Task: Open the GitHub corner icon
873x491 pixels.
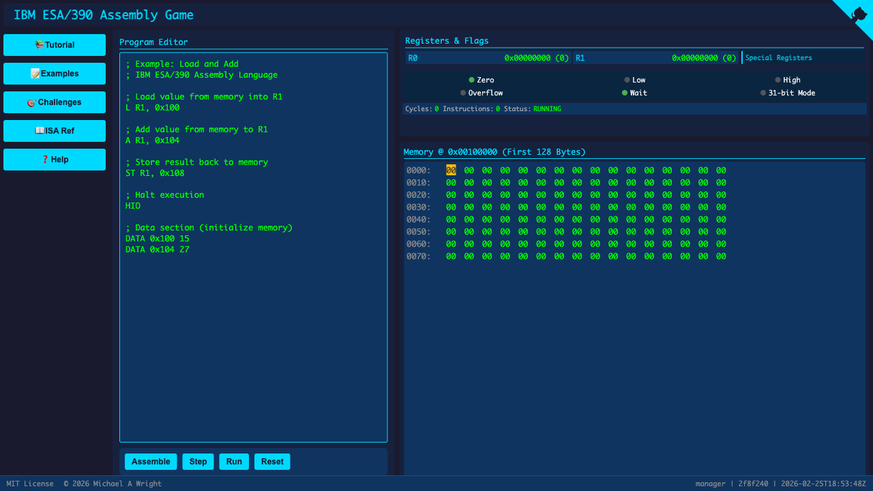Action: pyautogui.click(x=858, y=14)
